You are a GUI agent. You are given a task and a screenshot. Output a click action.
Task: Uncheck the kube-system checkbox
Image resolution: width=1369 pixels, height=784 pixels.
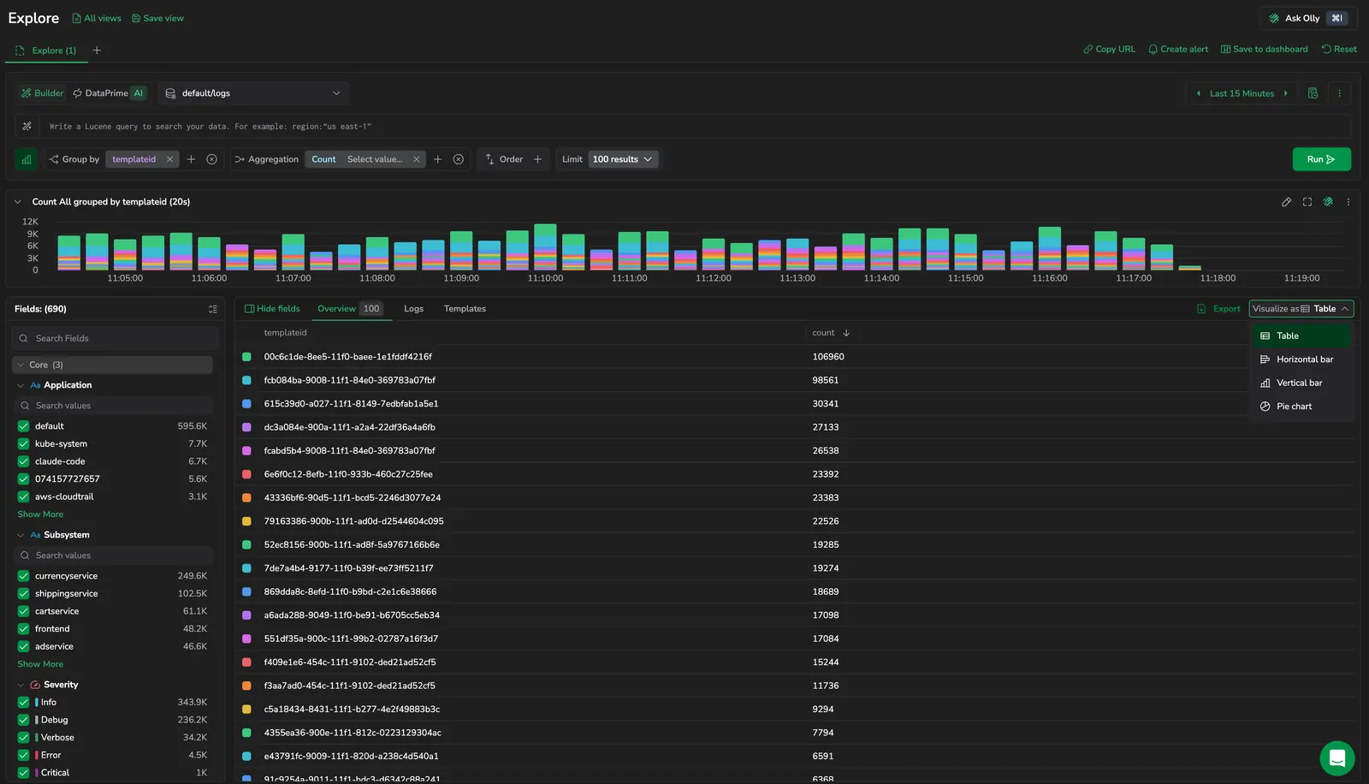[x=23, y=443]
